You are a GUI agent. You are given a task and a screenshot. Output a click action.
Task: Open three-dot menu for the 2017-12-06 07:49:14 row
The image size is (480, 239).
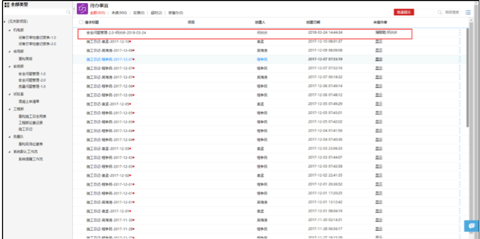(x=460, y=86)
